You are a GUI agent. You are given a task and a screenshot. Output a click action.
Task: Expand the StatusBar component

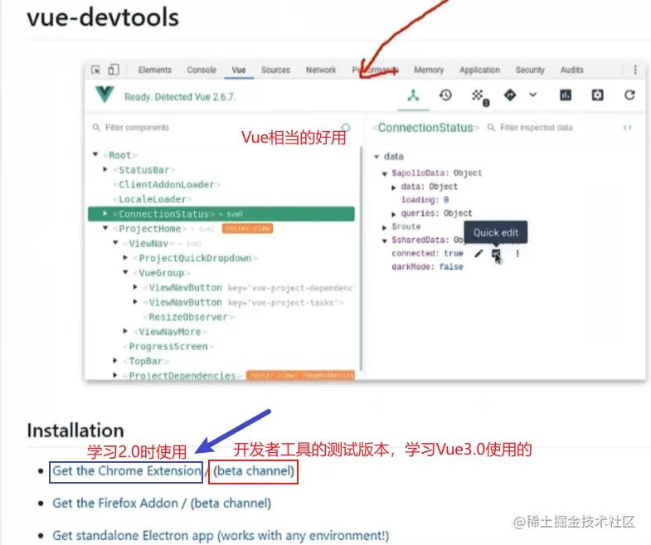pos(105,169)
